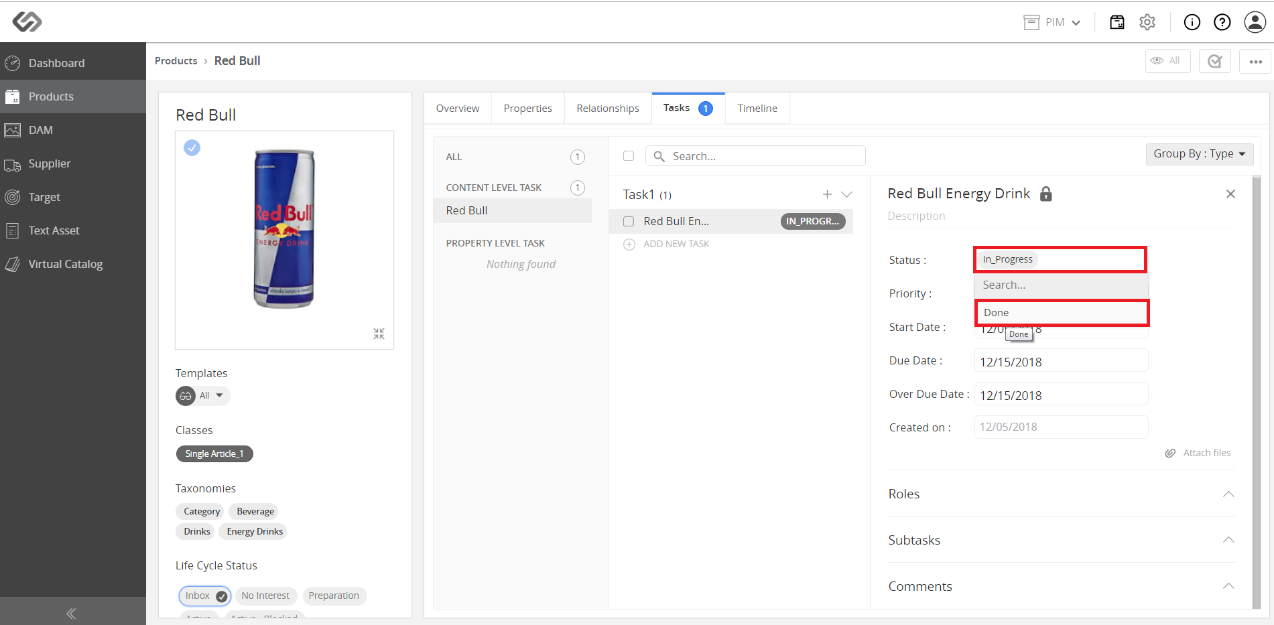The width and height of the screenshot is (1274, 625).
Task: Open the Templates All dropdown
Action: click(x=204, y=396)
